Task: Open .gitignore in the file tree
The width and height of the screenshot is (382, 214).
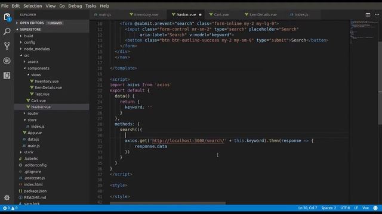Action: click(x=32, y=172)
